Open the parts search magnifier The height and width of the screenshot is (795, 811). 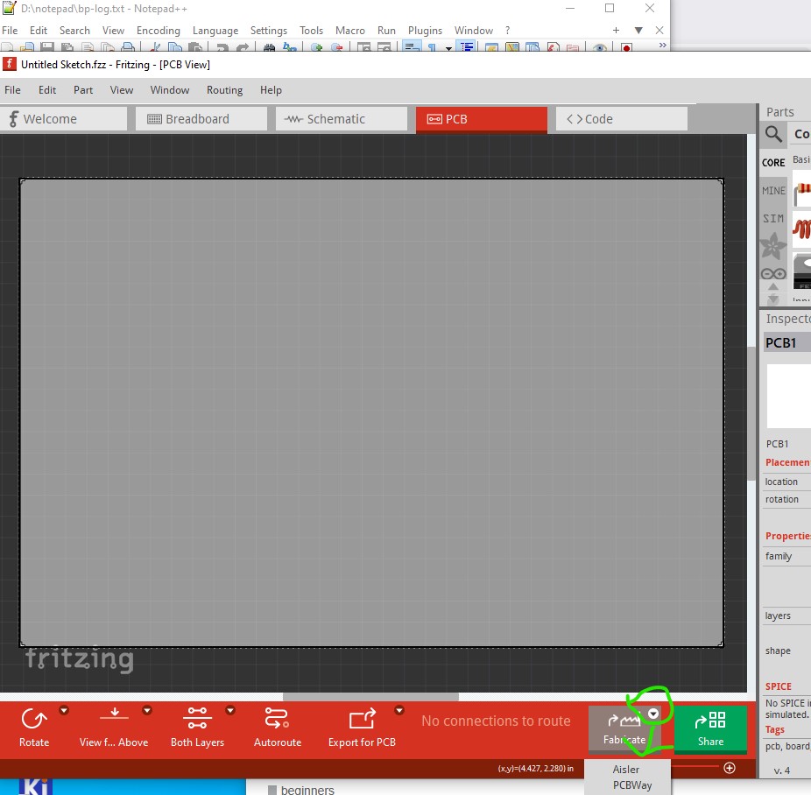pyautogui.click(x=773, y=134)
